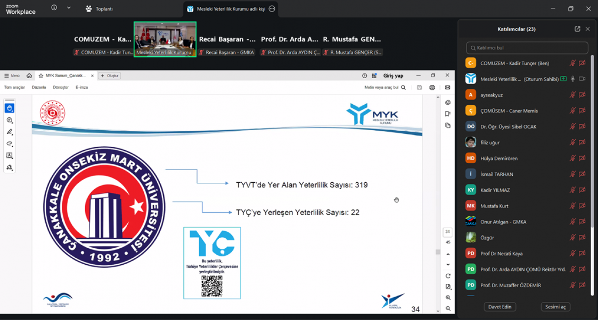Image resolution: width=598 pixels, height=320 pixels.
Task: Click the zoom in magnifier icon
Action: point(448,298)
